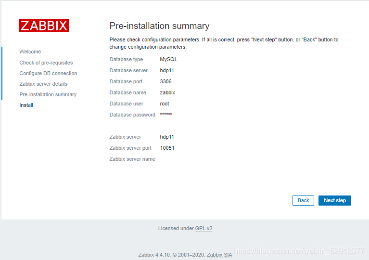Click the Next step button
369x260 pixels.
[x=335, y=200]
